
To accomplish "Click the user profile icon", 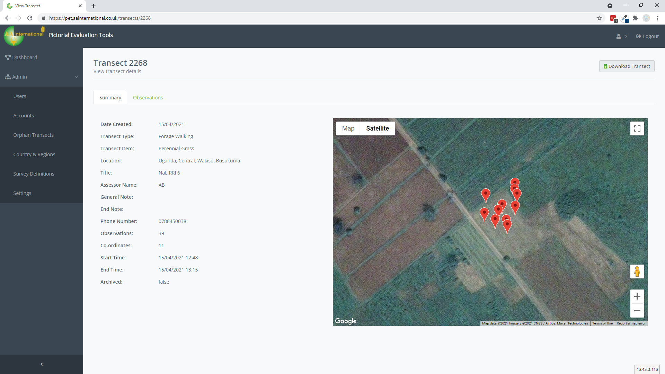I will pos(619,36).
